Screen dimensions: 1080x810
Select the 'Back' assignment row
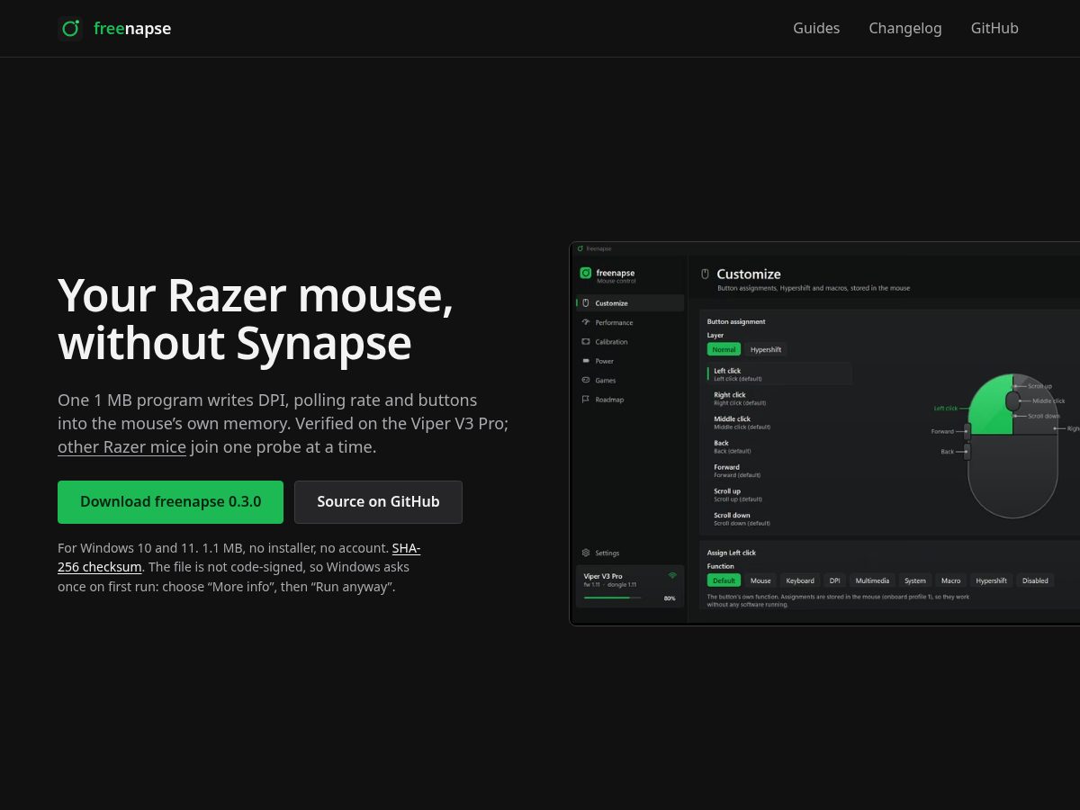point(779,446)
